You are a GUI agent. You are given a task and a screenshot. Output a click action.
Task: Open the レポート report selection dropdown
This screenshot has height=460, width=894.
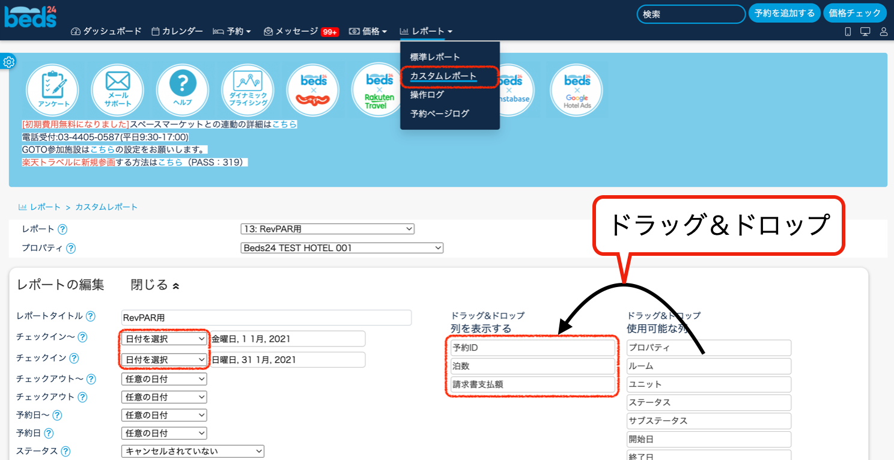327,229
